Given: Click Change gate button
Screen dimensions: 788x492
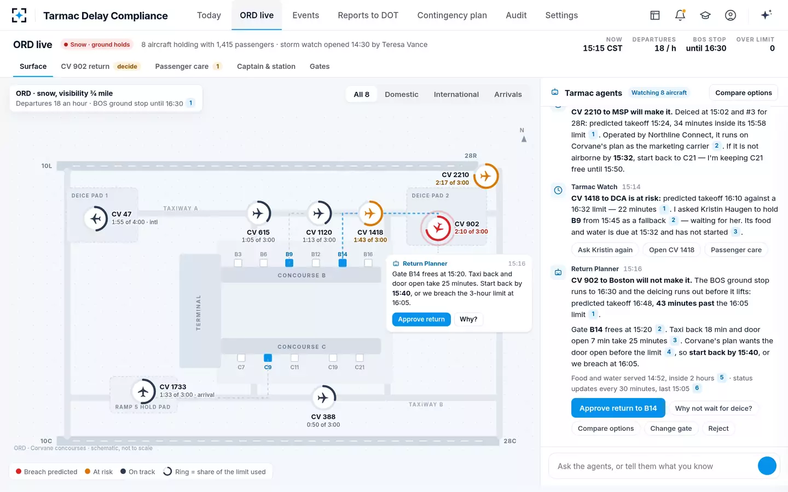Looking at the screenshot, I should click(671, 429).
